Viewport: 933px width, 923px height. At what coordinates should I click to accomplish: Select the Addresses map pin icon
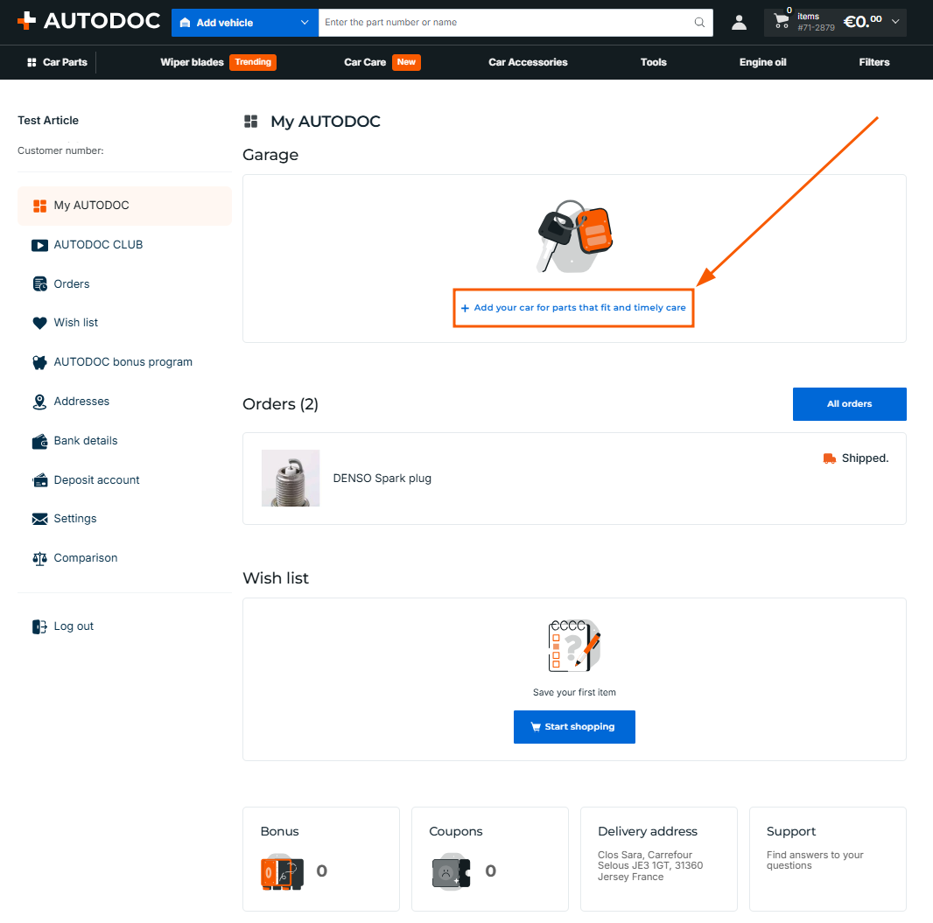click(40, 402)
